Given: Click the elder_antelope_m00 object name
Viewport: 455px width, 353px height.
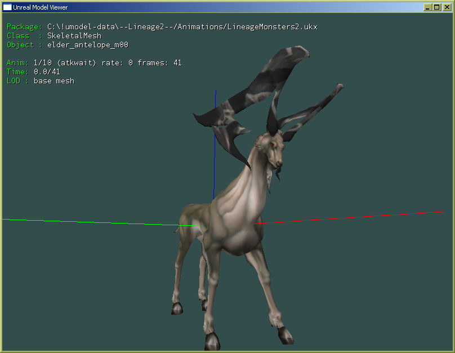Looking at the screenshot, I should (x=88, y=45).
